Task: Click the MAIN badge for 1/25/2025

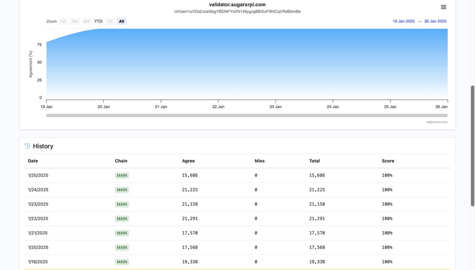Action: pos(122,175)
